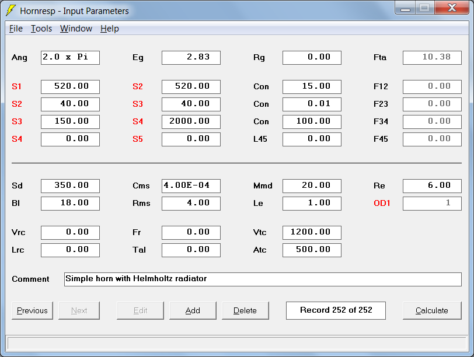Screen dimensions: 474x357
Task: Click the right S3 field showing 40.00
Action: (x=191, y=104)
